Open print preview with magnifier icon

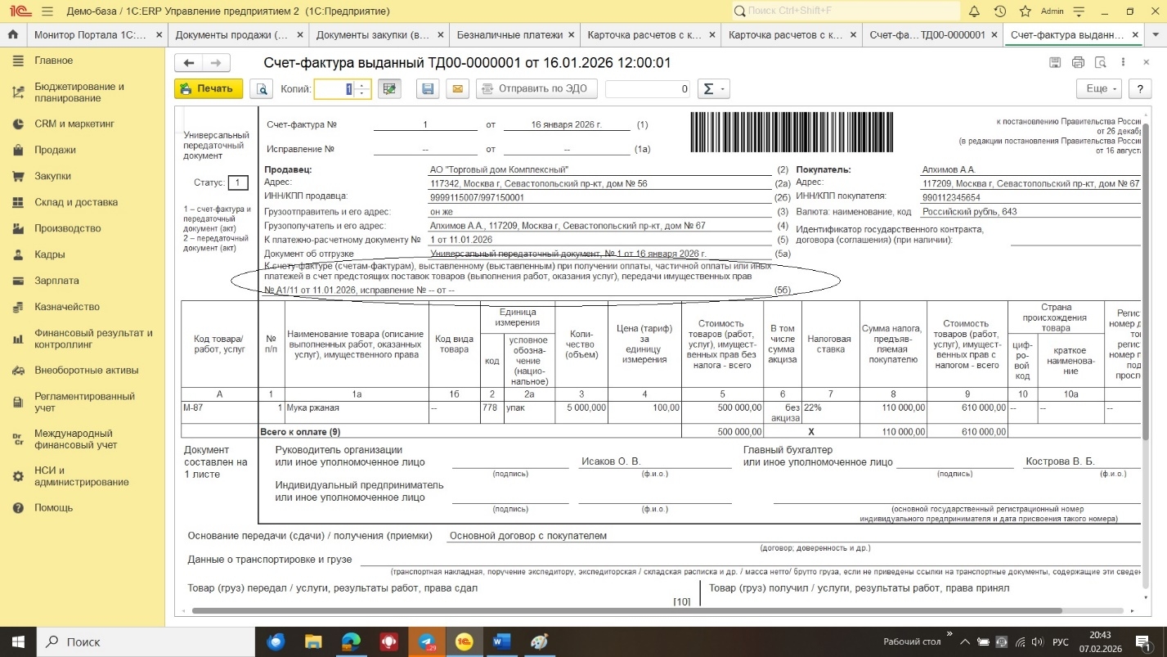pyautogui.click(x=261, y=89)
